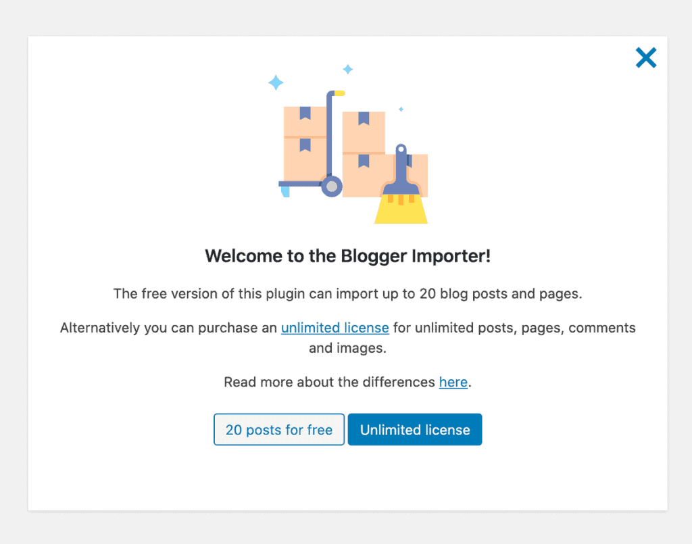Click the top box on the hand truck
This screenshot has width=692, height=544.
305,122
